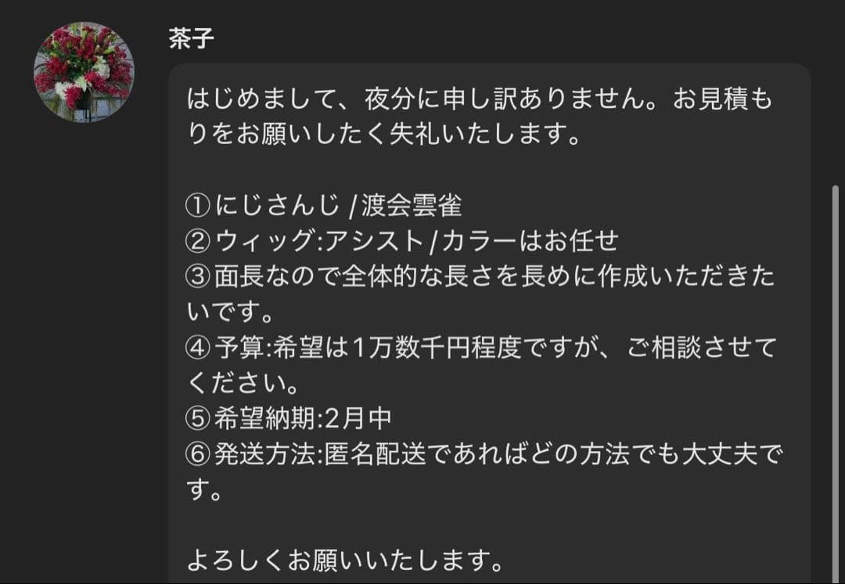Viewport: 845px width, 584px height.
Task: Click the flower bouquet profile picture
Action: click(x=86, y=70)
